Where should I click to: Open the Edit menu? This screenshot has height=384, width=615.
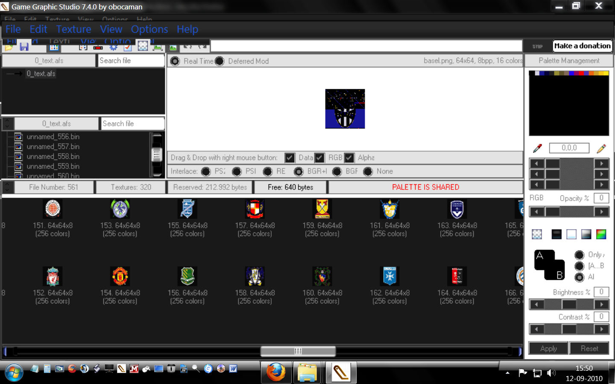pos(38,29)
